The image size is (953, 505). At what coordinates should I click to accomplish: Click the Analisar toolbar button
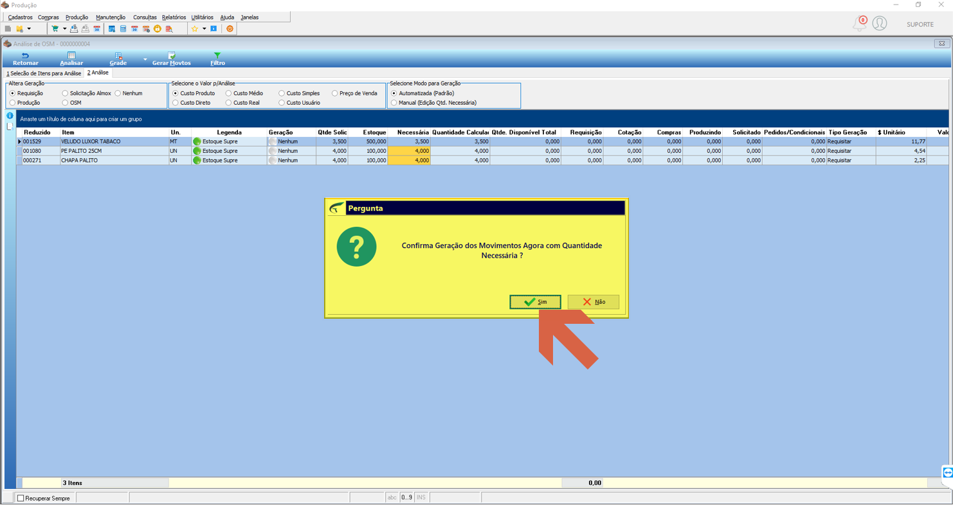click(x=71, y=60)
